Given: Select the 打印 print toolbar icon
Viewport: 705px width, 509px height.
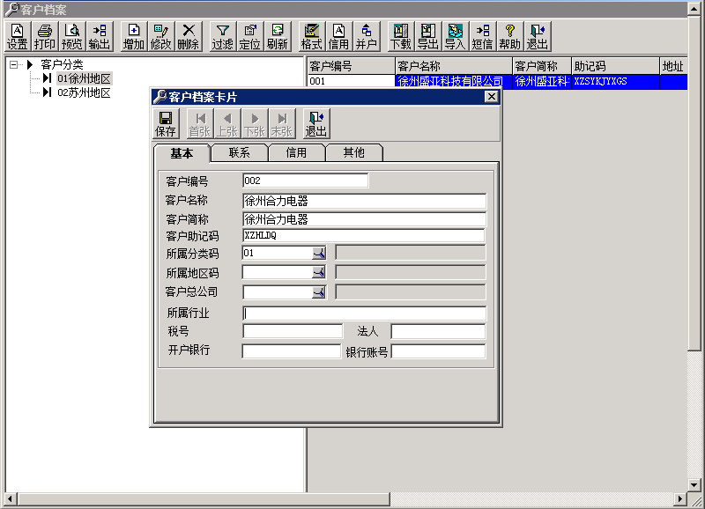Looking at the screenshot, I should pyautogui.click(x=45, y=36).
